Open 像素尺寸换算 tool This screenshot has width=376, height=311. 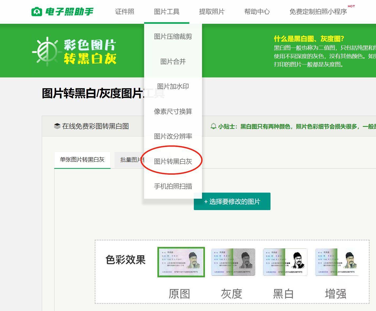173,111
